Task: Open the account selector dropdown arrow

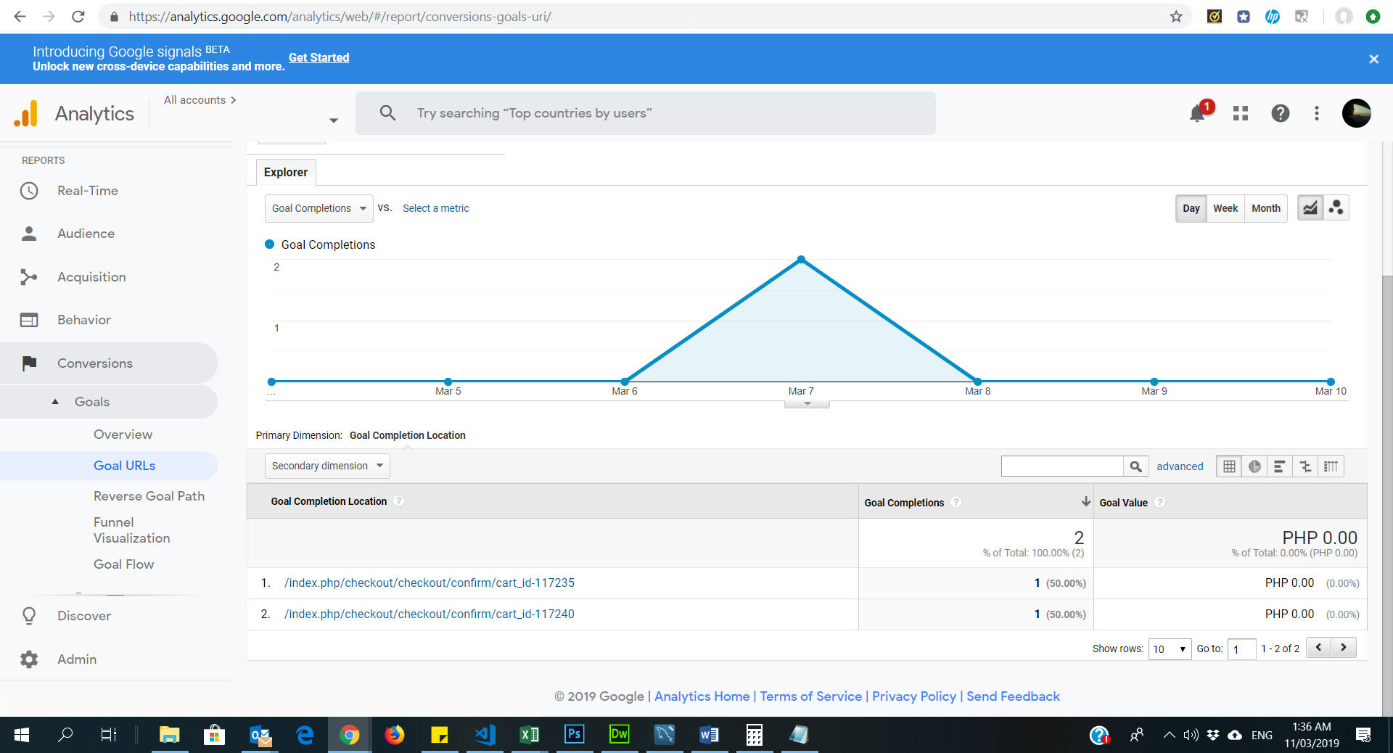Action: point(334,120)
